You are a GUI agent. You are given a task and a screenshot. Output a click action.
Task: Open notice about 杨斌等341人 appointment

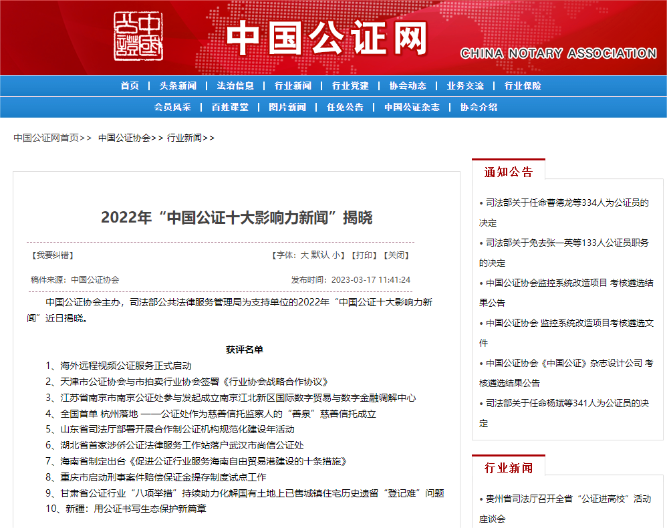[x=564, y=412]
